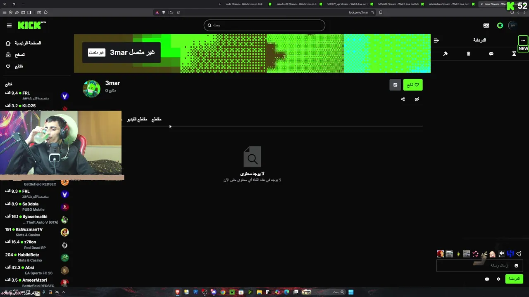Switch to the videos (مقاطع الفيديو) tab
The width and height of the screenshot is (529, 297).
pos(137,119)
